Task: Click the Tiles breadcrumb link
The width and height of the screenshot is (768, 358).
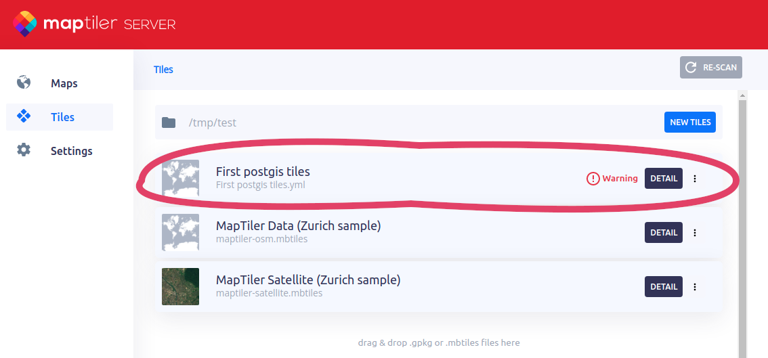Action: (163, 70)
